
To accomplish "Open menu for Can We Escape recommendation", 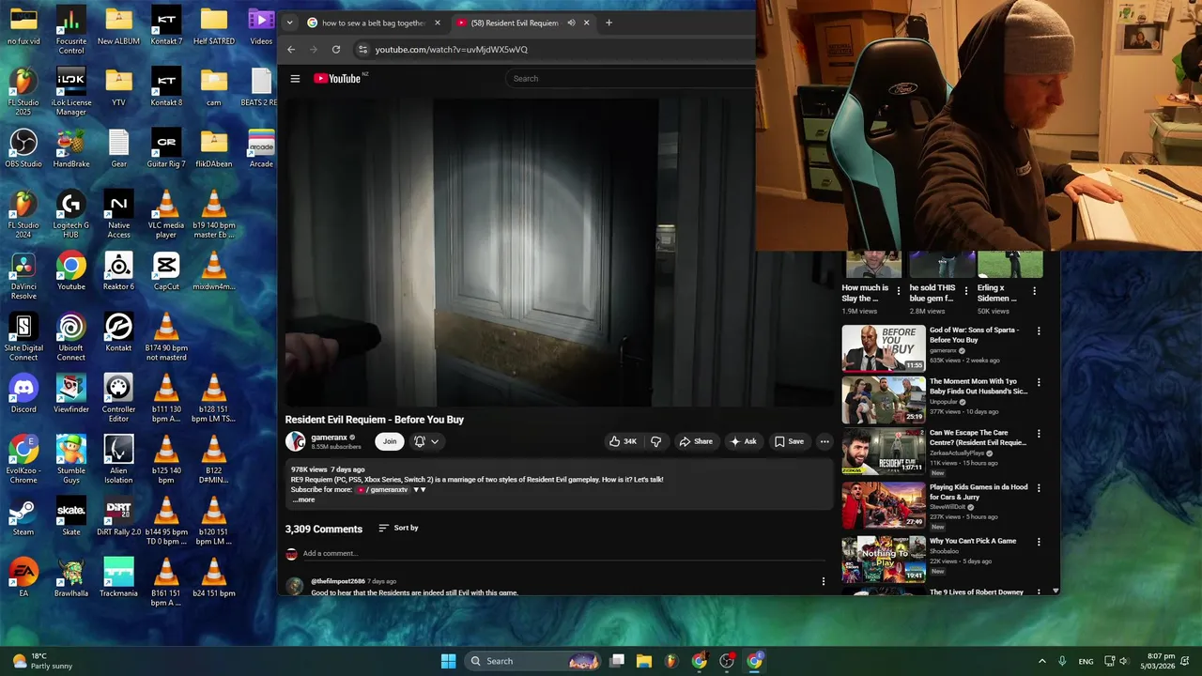I will [x=1039, y=435].
